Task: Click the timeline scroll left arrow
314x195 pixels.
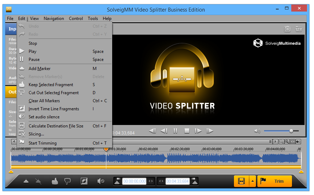Action: coord(14,142)
